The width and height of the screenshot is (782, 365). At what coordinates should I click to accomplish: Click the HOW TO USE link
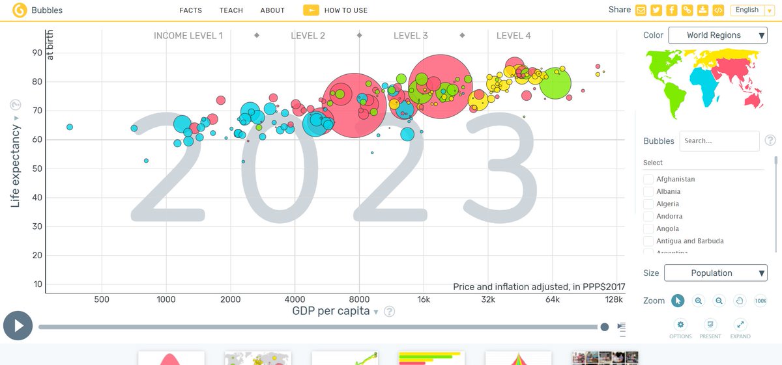(x=346, y=10)
